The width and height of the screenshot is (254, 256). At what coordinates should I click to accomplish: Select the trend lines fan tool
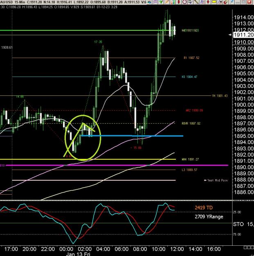(x=202, y=2)
